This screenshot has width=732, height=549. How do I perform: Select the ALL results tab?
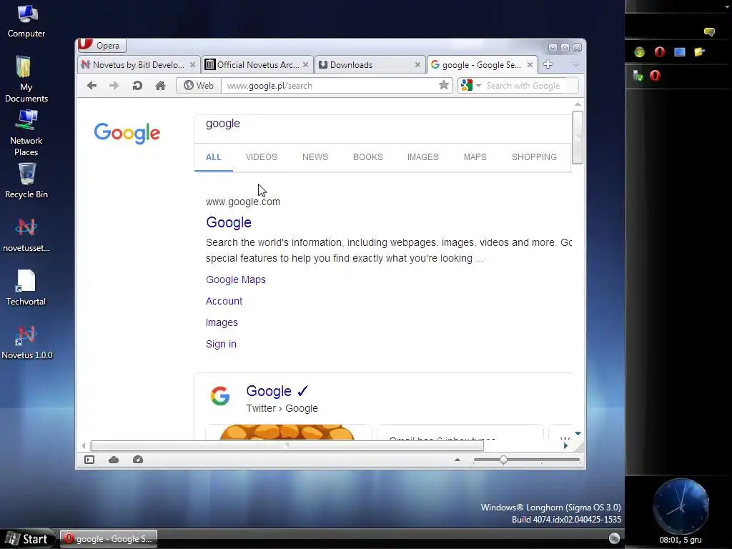pos(213,157)
